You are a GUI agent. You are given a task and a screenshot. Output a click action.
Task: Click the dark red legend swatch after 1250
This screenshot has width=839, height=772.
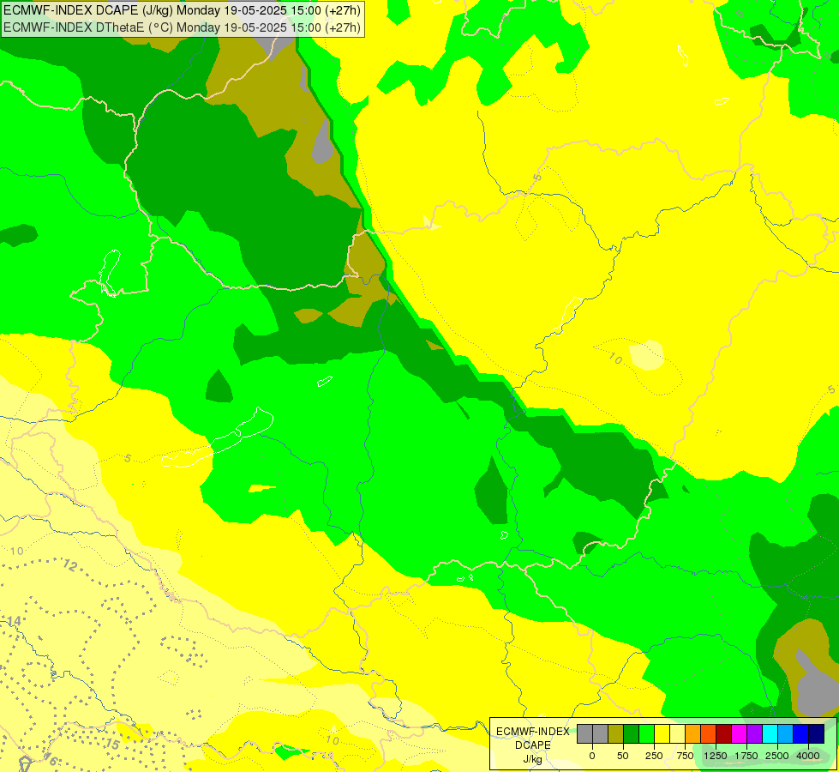pyautogui.click(x=724, y=734)
